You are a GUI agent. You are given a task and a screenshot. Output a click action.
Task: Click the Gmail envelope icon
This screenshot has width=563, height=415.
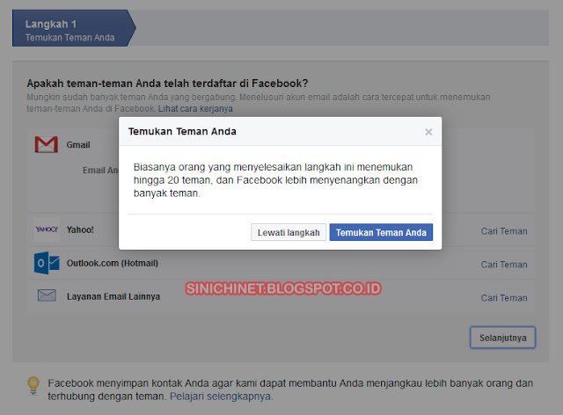(x=47, y=144)
